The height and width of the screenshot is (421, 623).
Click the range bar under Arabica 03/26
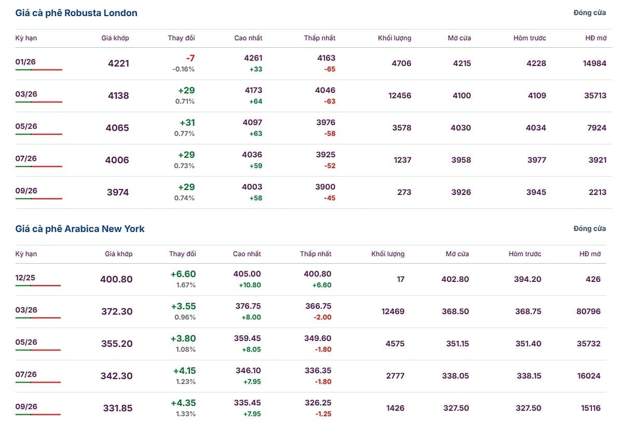pyautogui.click(x=38, y=318)
